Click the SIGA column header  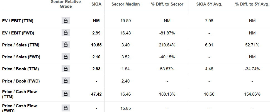(96, 4)
